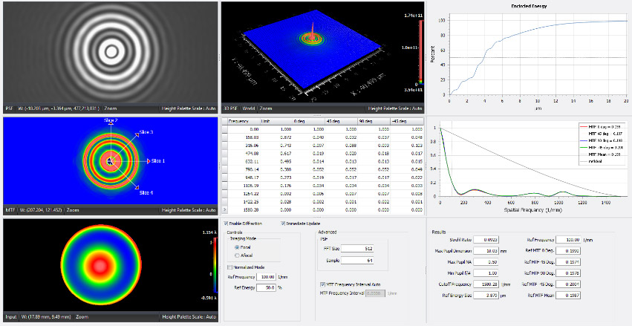Toggle the Immediate Update checkbox

[x=283, y=223]
